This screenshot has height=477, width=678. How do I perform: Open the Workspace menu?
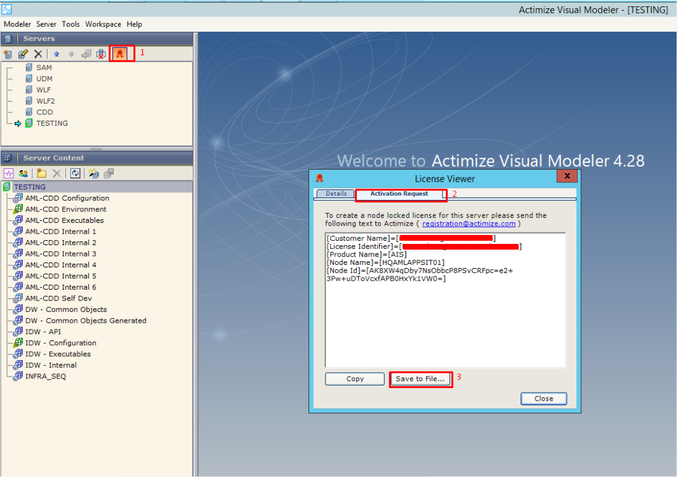(103, 24)
